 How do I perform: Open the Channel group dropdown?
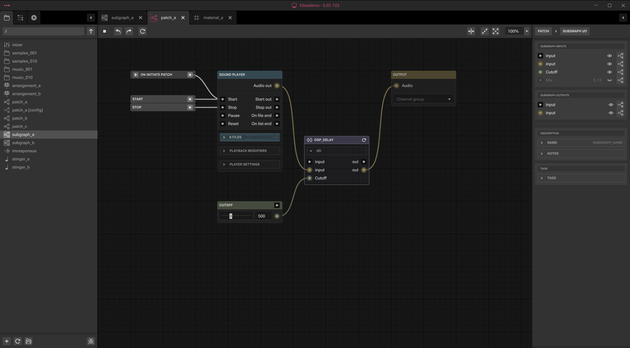[x=424, y=99]
